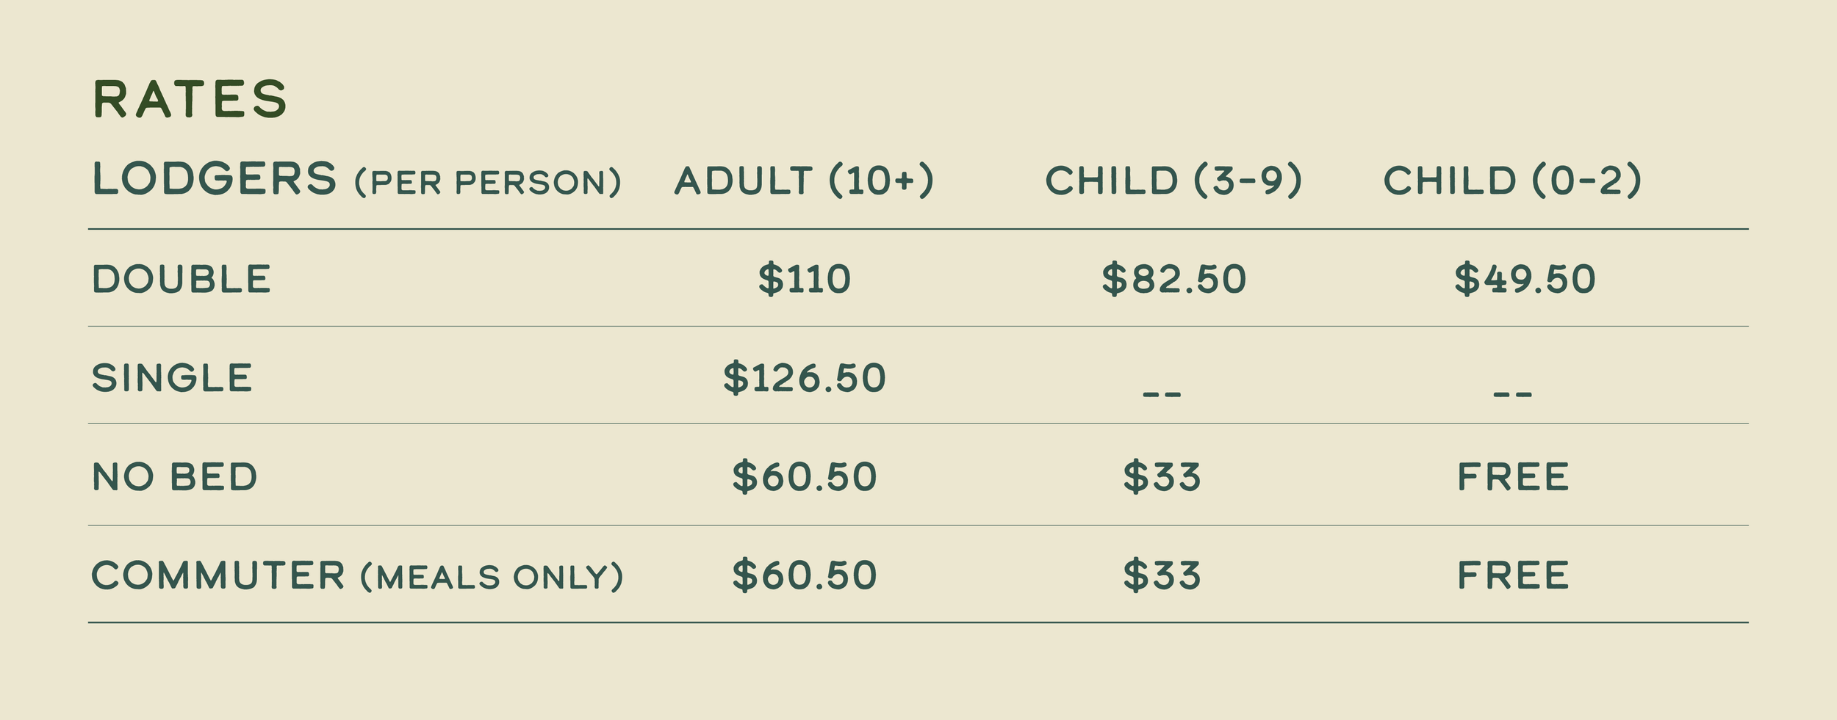Click the $110 double adult rate
This screenshot has height=720, width=1837.
click(805, 280)
